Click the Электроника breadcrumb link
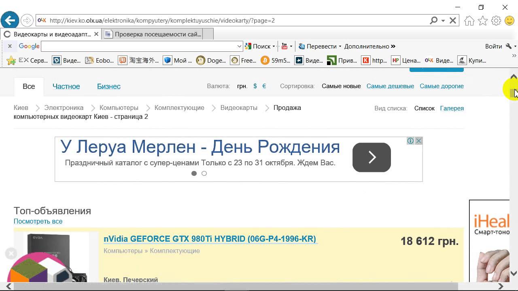Viewport: 518px width, 291px height. (x=64, y=108)
